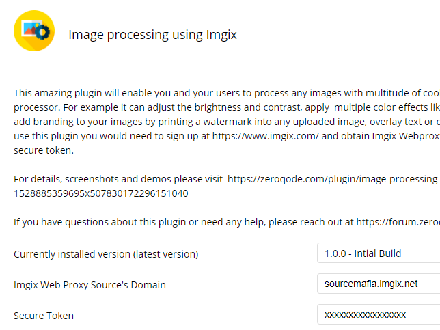The width and height of the screenshot is (440, 330).
Task: Click into the Secure Token field
Action: pyautogui.click(x=379, y=314)
